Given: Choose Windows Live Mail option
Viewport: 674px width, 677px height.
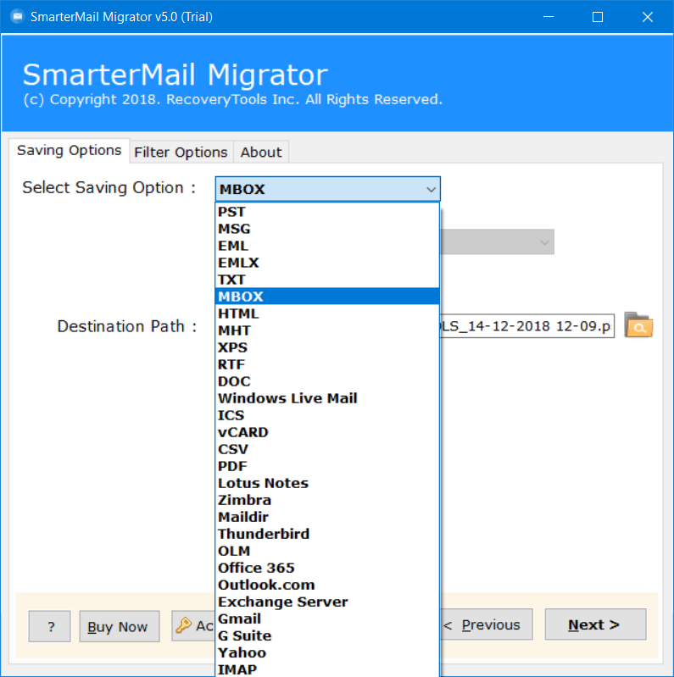Looking at the screenshot, I should pyautogui.click(x=327, y=398).
